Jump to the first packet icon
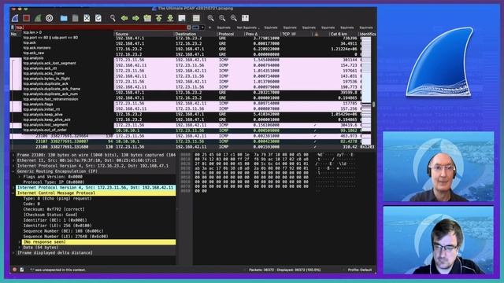 (x=159, y=18)
